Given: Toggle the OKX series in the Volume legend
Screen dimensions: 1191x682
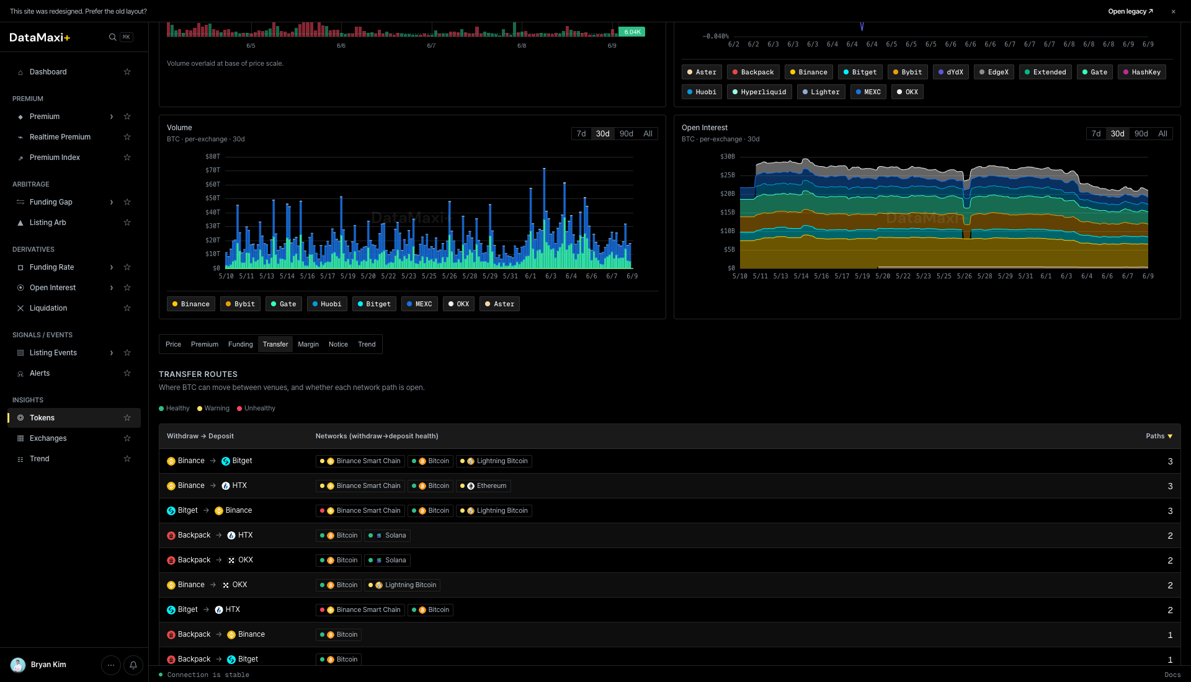Looking at the screenshot, I should point(458,304).
